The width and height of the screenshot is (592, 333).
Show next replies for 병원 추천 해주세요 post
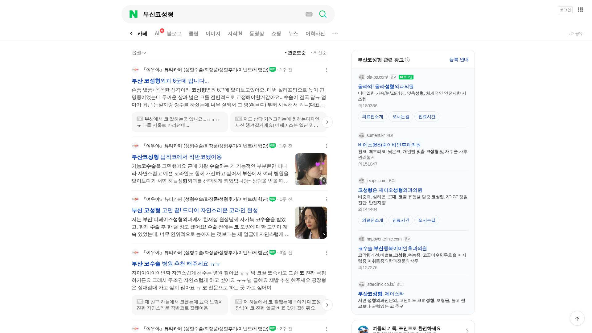[x=327, y=305]
